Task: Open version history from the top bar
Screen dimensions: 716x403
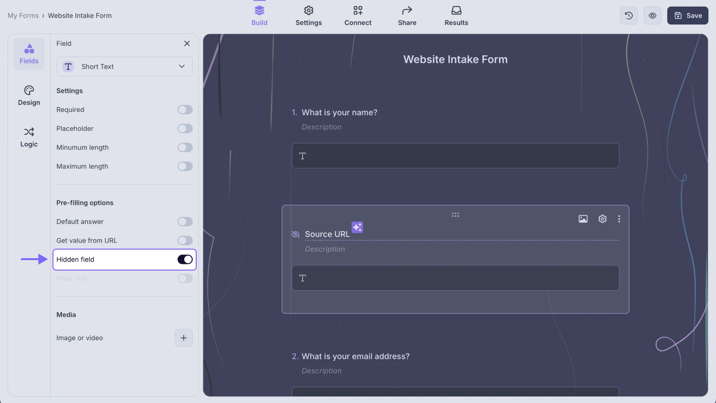Action: [628, 15]
